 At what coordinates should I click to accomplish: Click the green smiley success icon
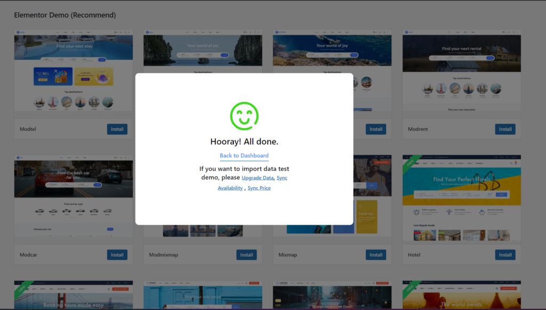pyautogui.click(x=244, y=115)
